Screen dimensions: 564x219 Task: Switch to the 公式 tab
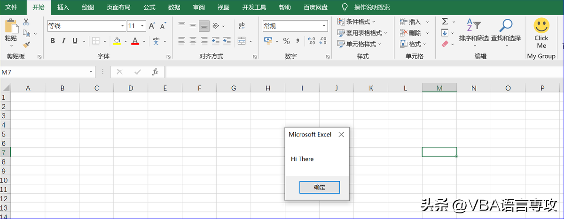click(149, 7)
